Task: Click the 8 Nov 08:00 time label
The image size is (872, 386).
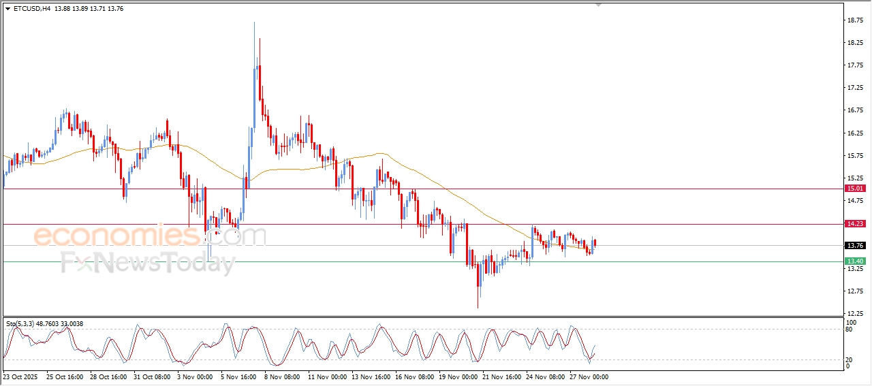Action: coord(283,376)
